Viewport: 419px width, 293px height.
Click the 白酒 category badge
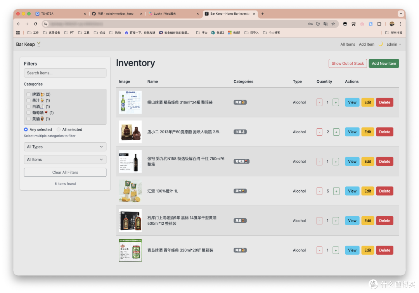point(240,132)
